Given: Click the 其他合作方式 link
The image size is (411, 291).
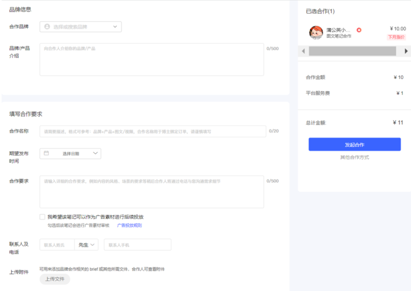Looking at the screenshot, I should 355,158.
